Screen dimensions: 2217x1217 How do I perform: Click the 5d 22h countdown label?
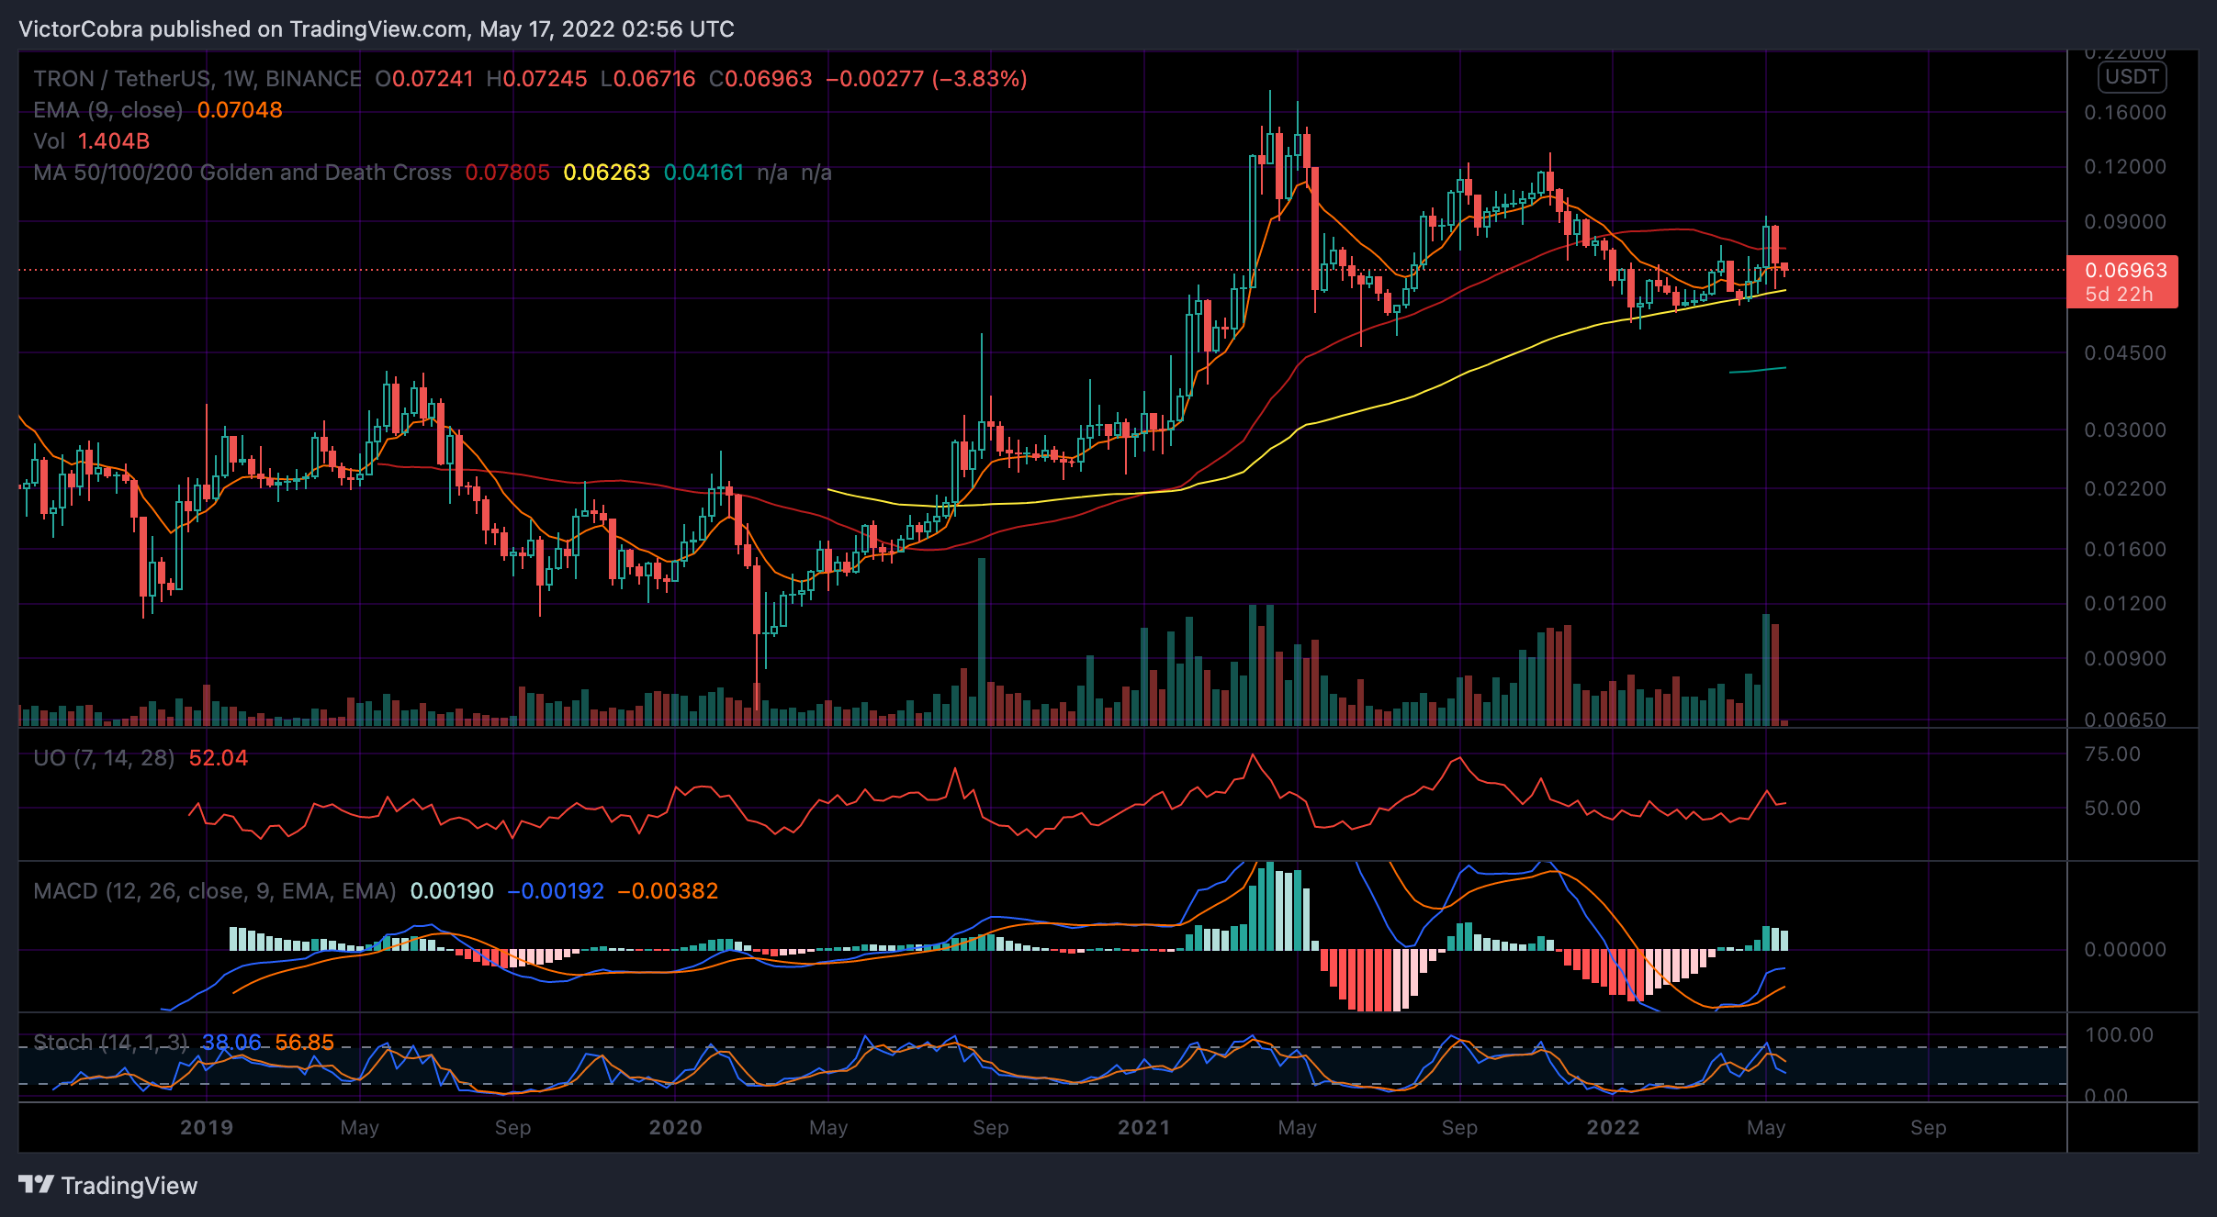(2119, 295)
